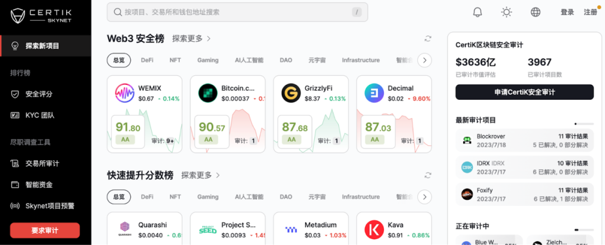Select Infrastructure tab in Web3 安全榜

pos(361,60)
